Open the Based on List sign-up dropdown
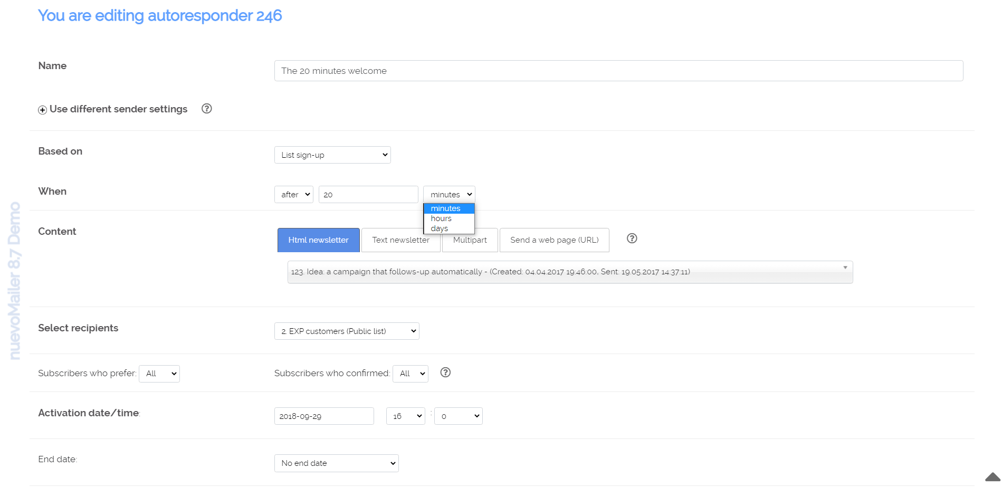 coord(332,155)
